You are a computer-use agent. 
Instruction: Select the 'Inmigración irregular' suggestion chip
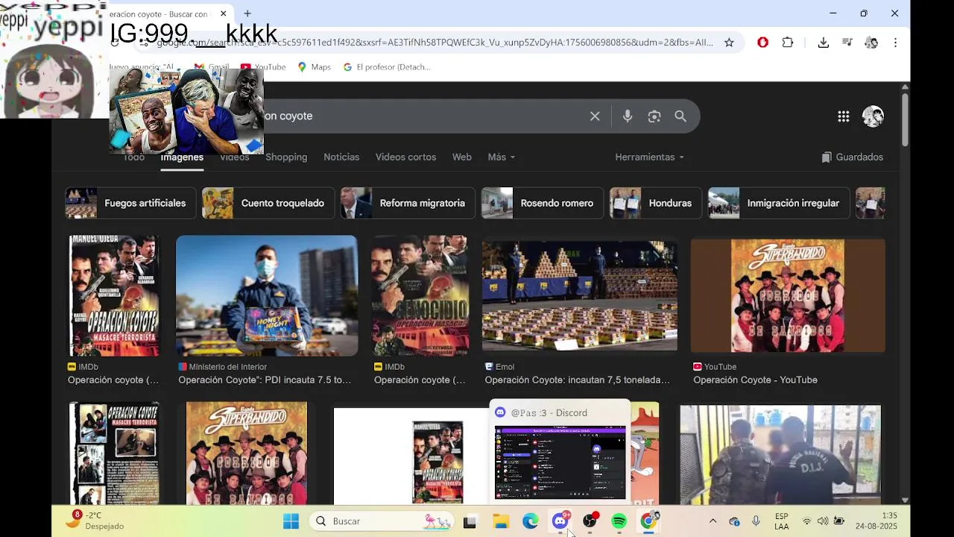point(779,203)
